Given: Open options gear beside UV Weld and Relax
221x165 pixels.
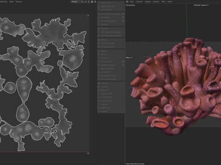Looking at the screenshot, I should coord(123,21).
